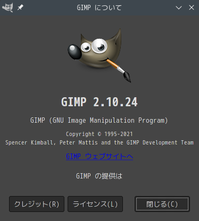Viewport: 199px width, 221px height.
Task: Close the GIMP about dialog with X
Action: click(x=192, y=7)
